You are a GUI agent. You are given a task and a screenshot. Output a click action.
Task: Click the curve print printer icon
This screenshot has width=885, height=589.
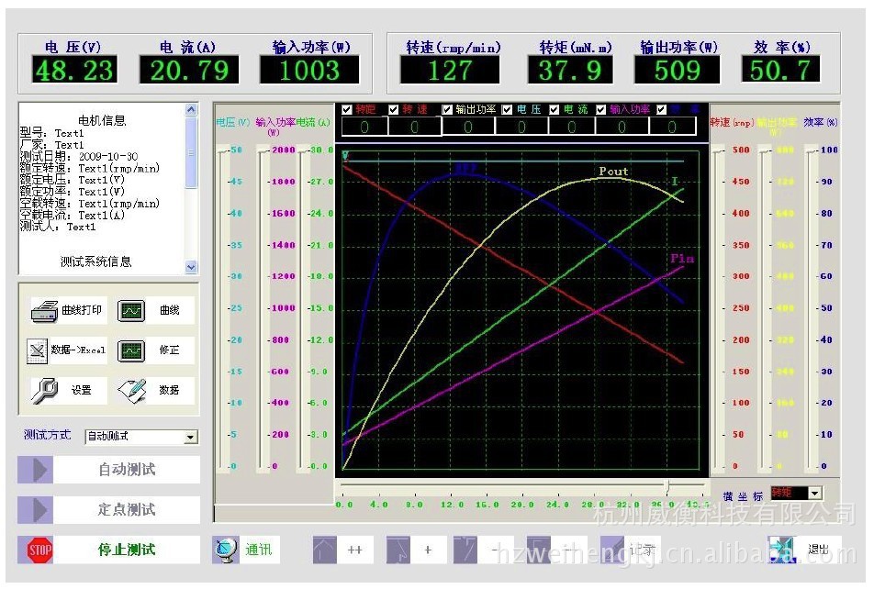click(45, 311)
